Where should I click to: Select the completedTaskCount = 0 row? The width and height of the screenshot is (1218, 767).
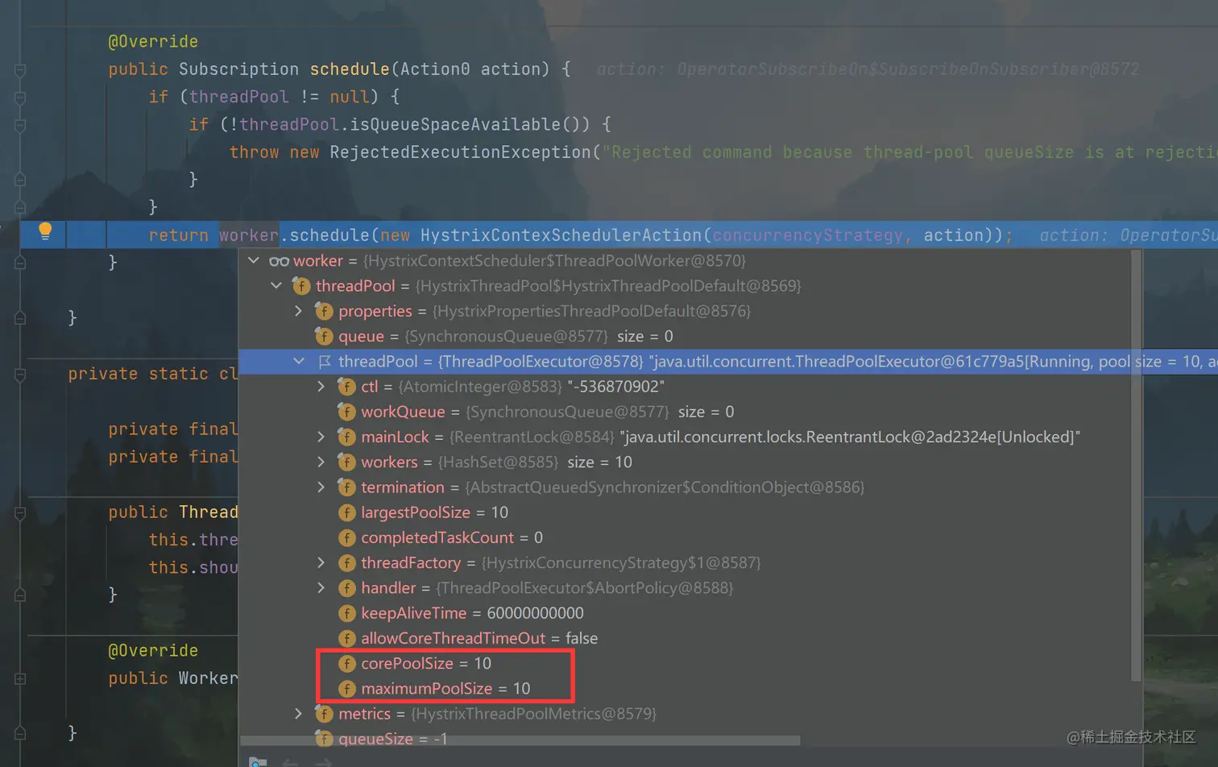pos(685,537)
